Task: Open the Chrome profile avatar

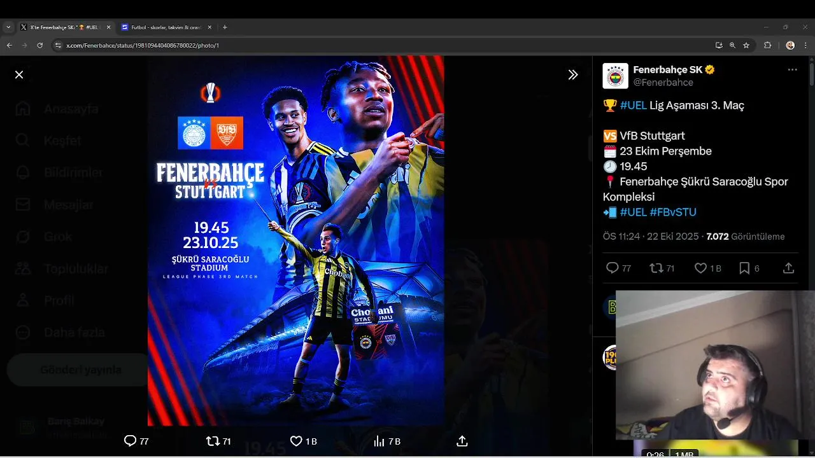Action: click(790, 45)
